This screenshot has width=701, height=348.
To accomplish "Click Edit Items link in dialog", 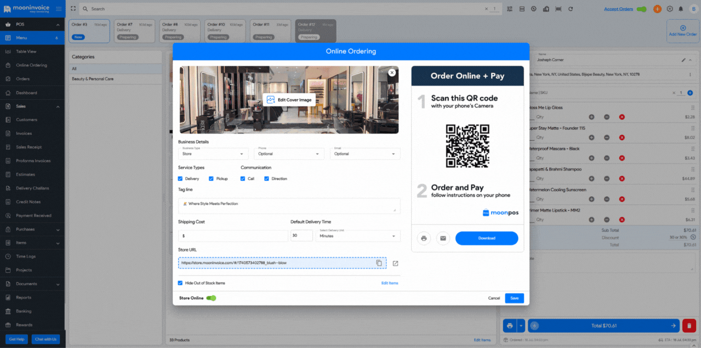I will (390, 283).
